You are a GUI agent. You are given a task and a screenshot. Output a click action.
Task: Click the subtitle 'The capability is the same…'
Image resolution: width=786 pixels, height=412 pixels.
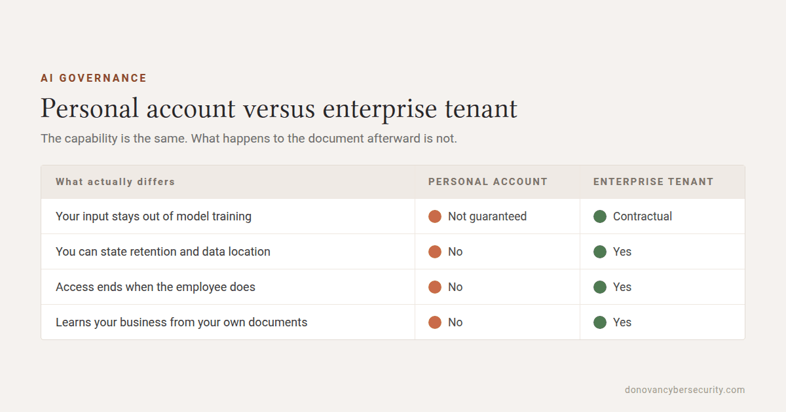[x=249, y=139]
